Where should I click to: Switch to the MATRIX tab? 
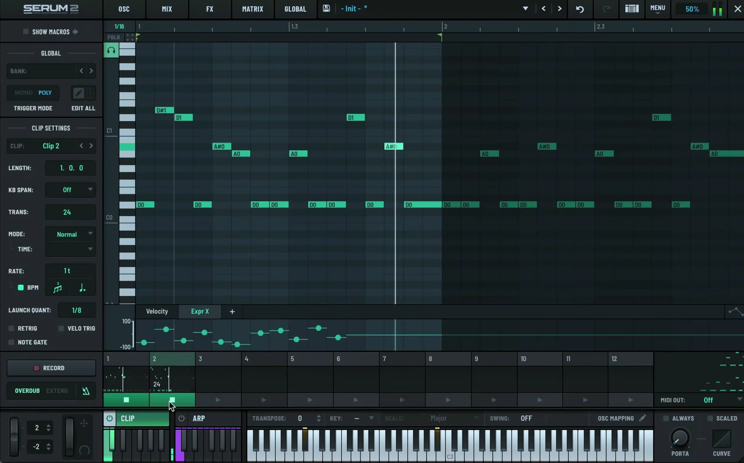[x=253, y=9]
